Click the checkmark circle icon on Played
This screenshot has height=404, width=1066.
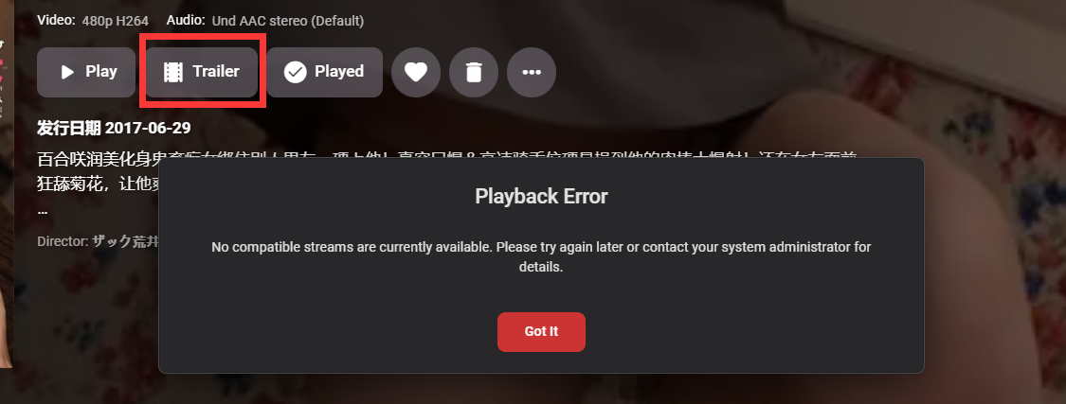pyautogui.click(x=295, y=72)
